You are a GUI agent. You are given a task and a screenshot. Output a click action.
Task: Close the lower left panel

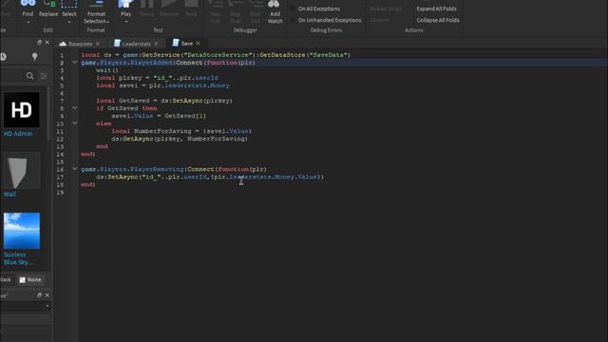tap(47, 295)
